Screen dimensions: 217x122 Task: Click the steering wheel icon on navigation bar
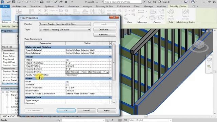209,60
